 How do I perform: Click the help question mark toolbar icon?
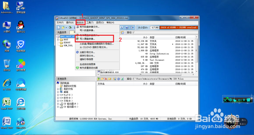(x=127, y=28)
